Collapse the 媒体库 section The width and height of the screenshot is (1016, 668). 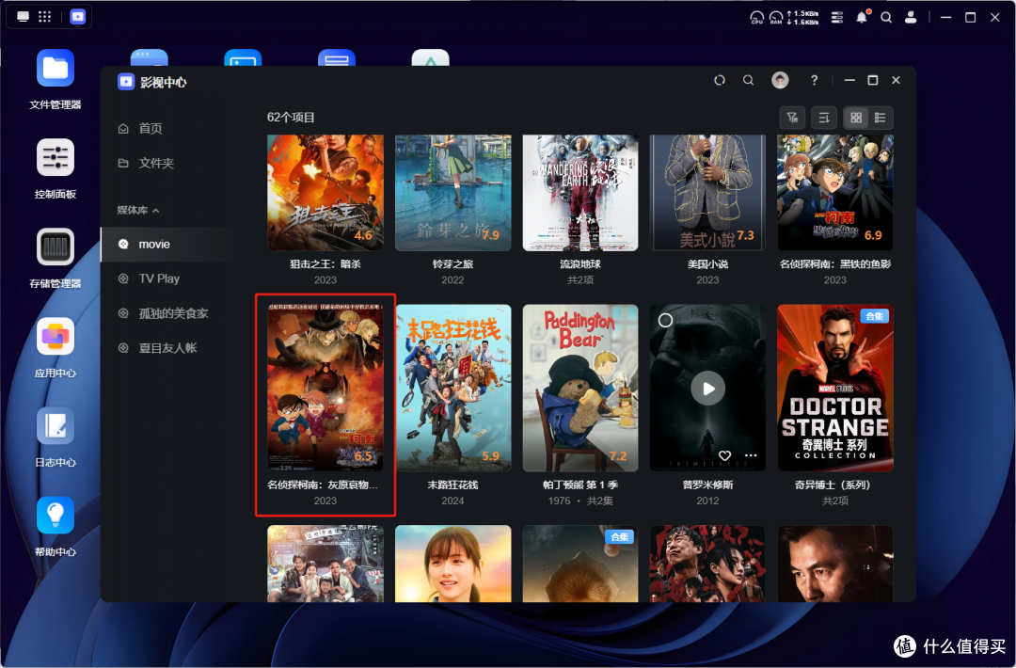138,210
